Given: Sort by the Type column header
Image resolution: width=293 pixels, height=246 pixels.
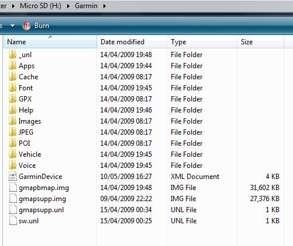Looking at the screenshot, I should point(202,42).
